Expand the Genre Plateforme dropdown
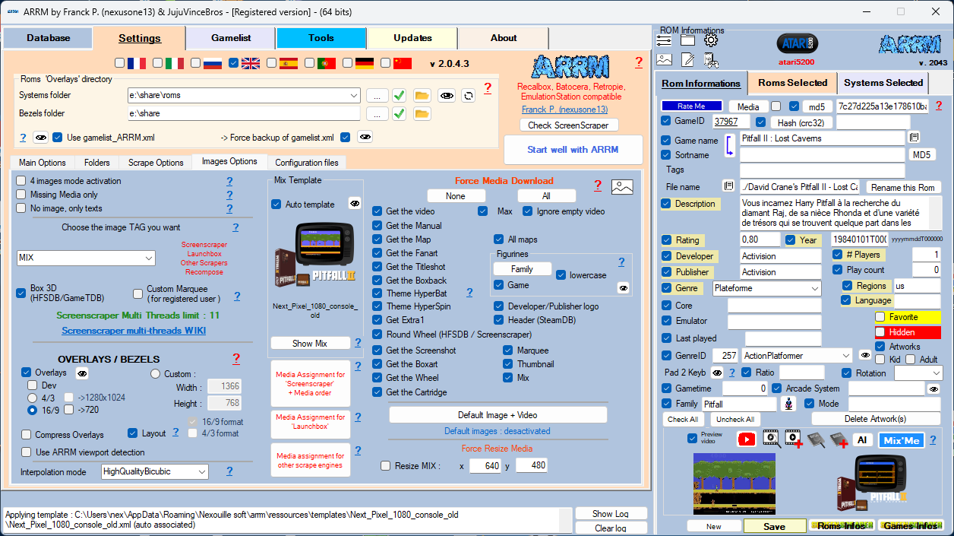 (x=815, y=289)
